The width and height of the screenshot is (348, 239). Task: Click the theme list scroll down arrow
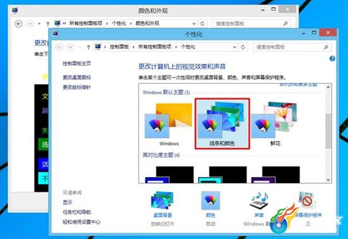tap(328, 180)
